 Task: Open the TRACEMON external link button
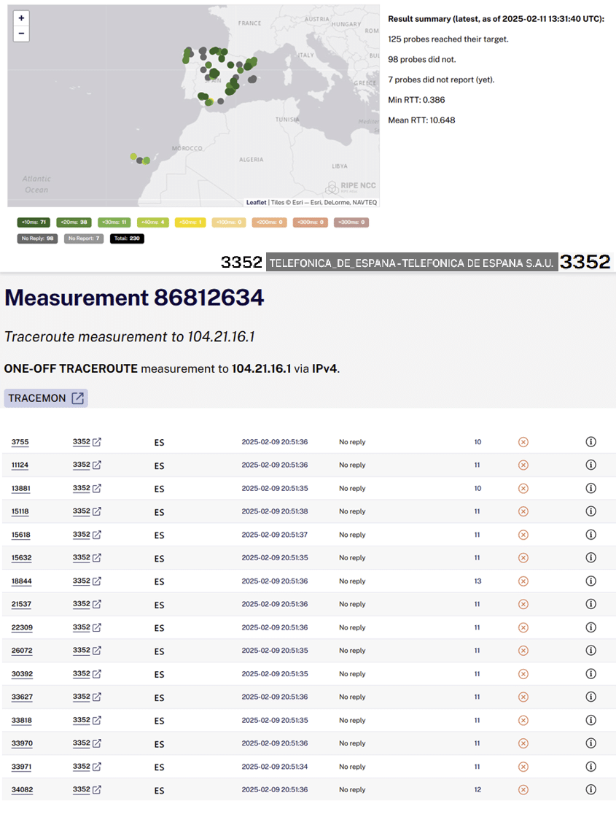pos(46,398)
